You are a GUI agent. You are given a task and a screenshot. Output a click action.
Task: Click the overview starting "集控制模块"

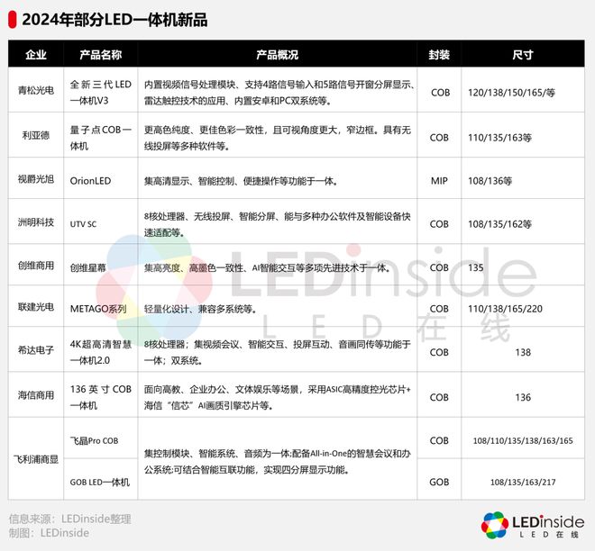point(278,462)
